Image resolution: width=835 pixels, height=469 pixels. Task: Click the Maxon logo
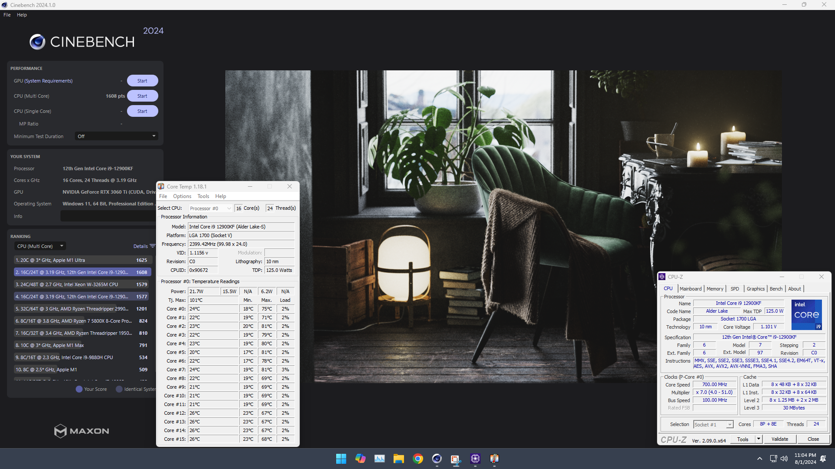(82, 431)
